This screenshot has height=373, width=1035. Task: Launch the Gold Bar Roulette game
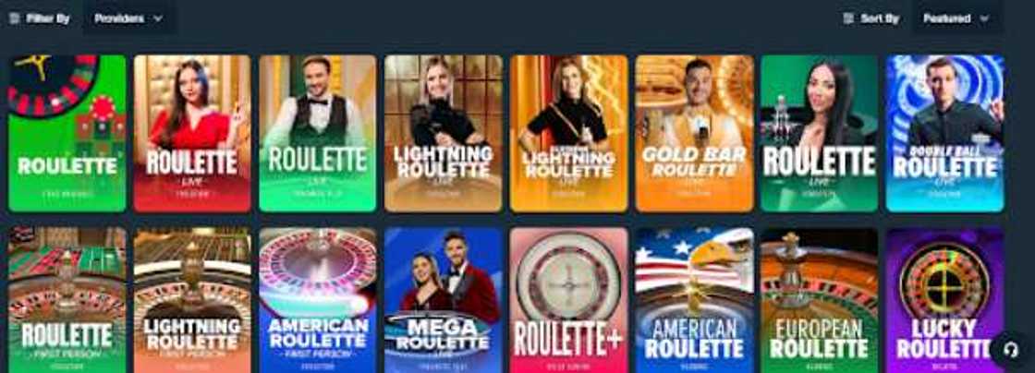(694, 133)
